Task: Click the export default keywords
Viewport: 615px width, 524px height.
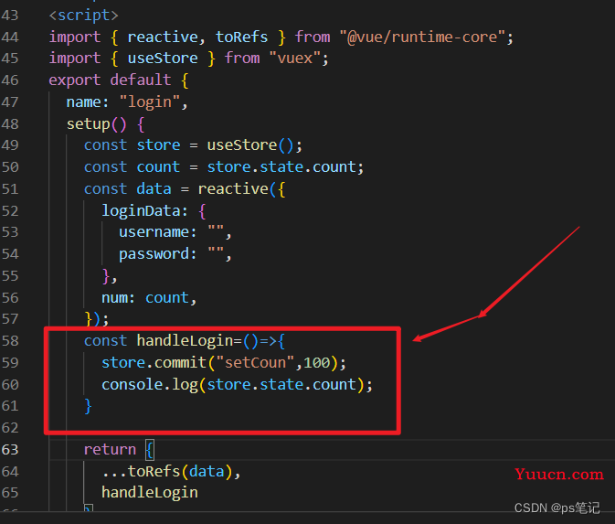Action: pyautogui.click(x=110, y=80)
